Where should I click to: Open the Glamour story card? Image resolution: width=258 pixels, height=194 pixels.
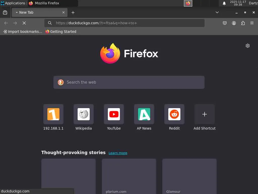coord(189,176)
